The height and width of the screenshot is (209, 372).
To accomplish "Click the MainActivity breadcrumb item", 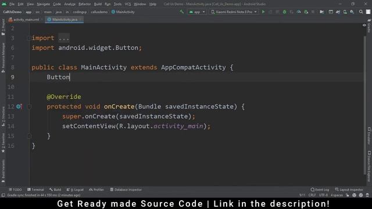I will click(123, 12).
